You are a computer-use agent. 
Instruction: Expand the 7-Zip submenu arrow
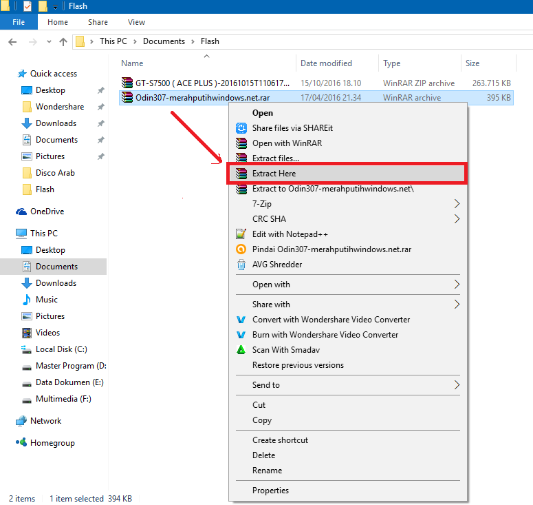pyautogui.click(x=457, y=204)
